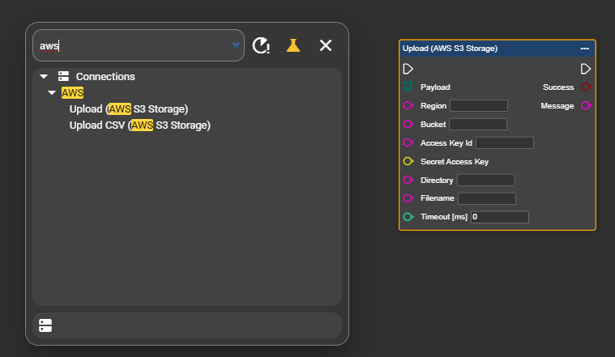Click the red Success output pin
Image resolution: width=615 pixels, height=357 pixels.
pos(586,87)
